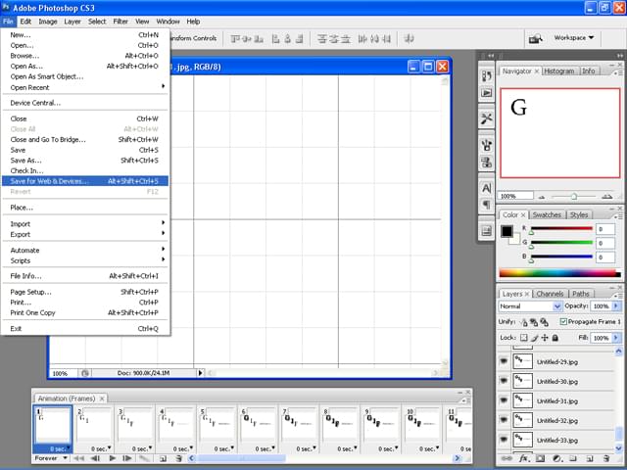Hide the Untitled-32.jpg layer
Viewport: 627px width, 470px height.
click(504, 420)
